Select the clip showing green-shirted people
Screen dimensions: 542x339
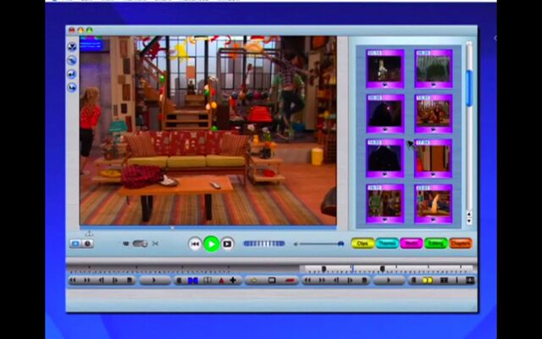(x=384, y=203)
